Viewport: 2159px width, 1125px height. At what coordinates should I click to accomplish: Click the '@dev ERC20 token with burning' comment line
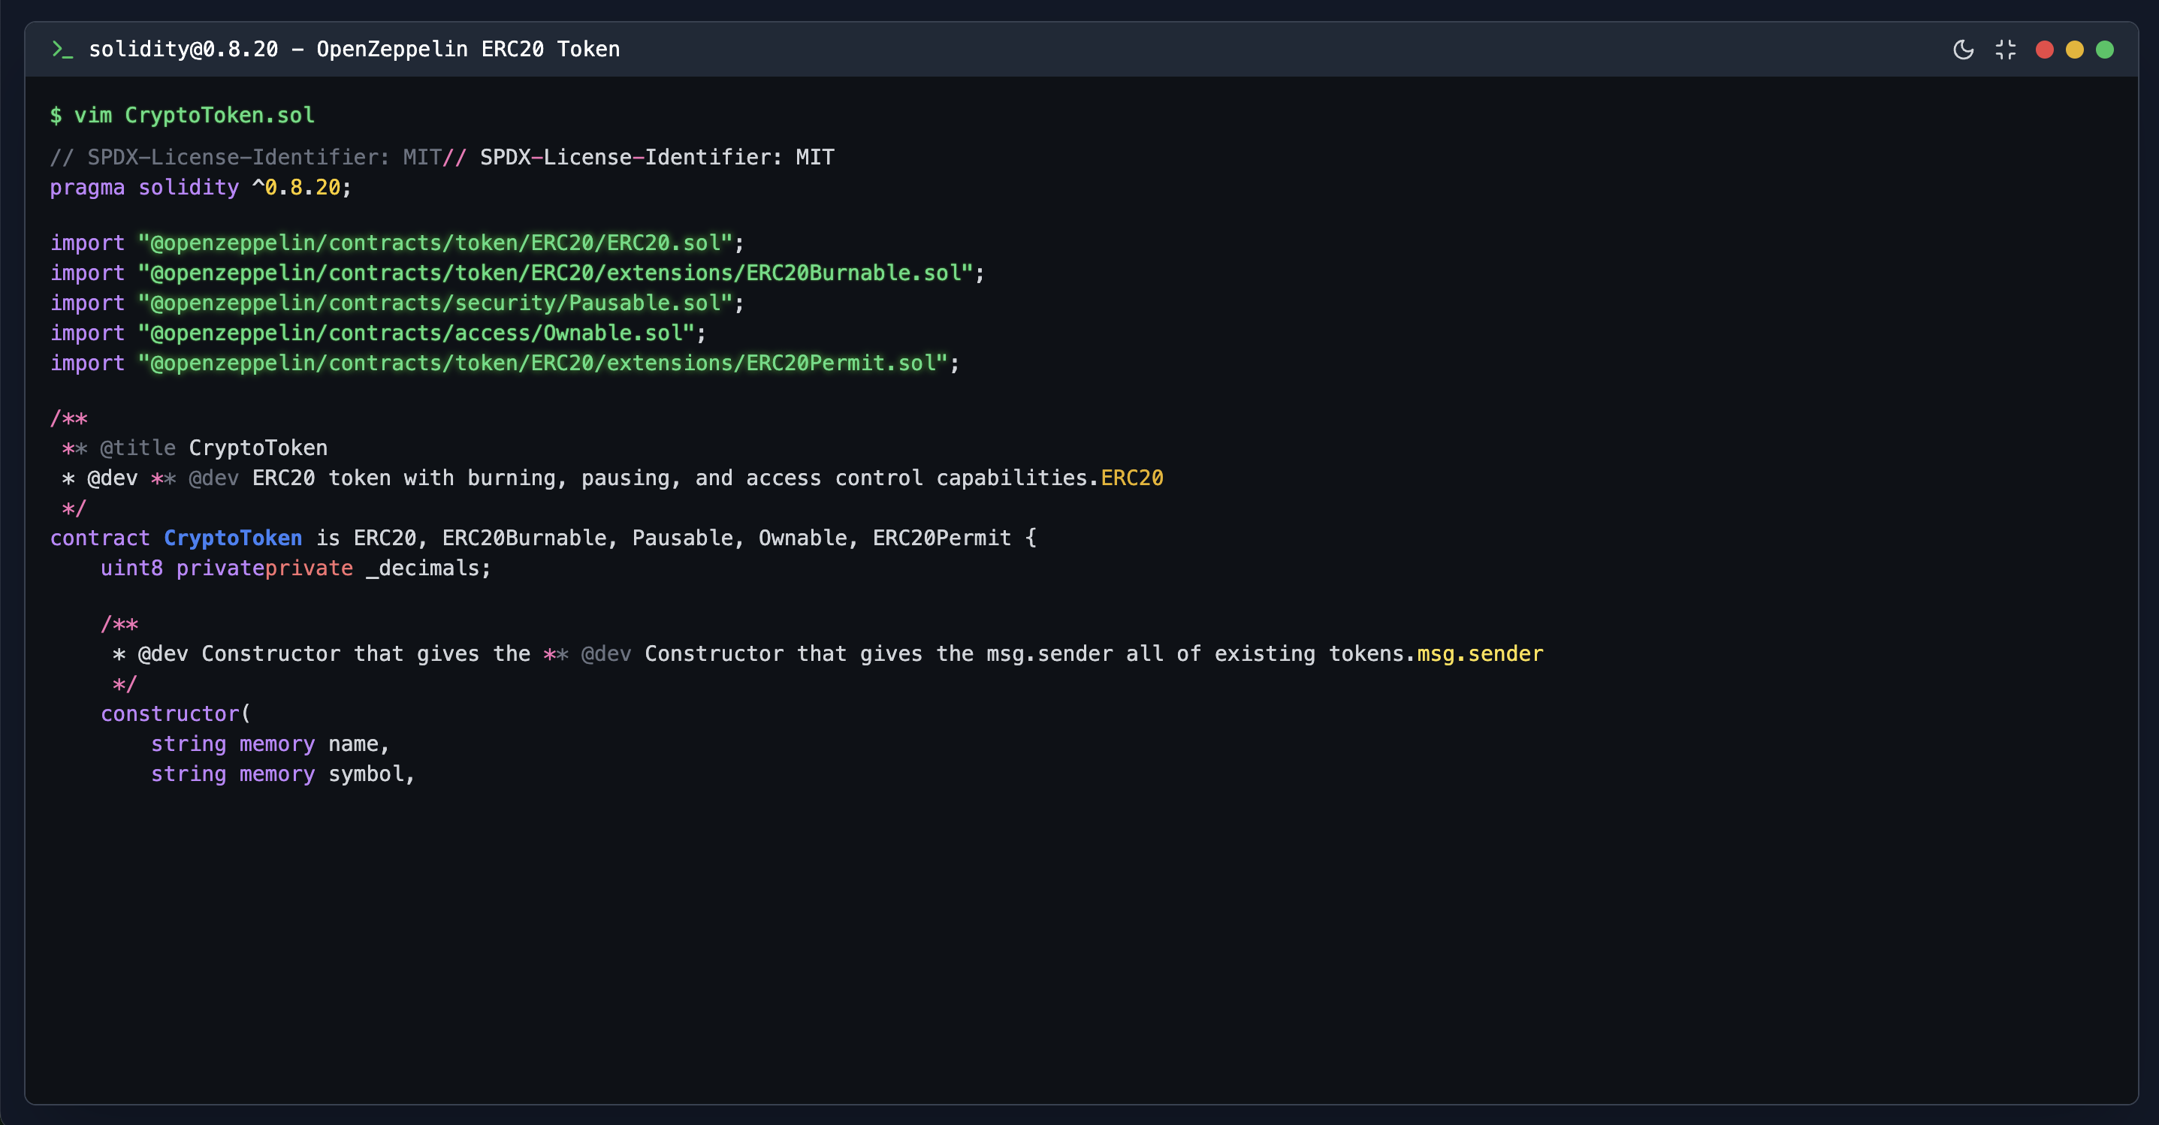pos(613,478)
